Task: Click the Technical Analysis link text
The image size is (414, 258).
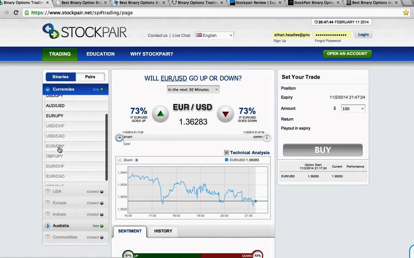Action: (250, 153)
